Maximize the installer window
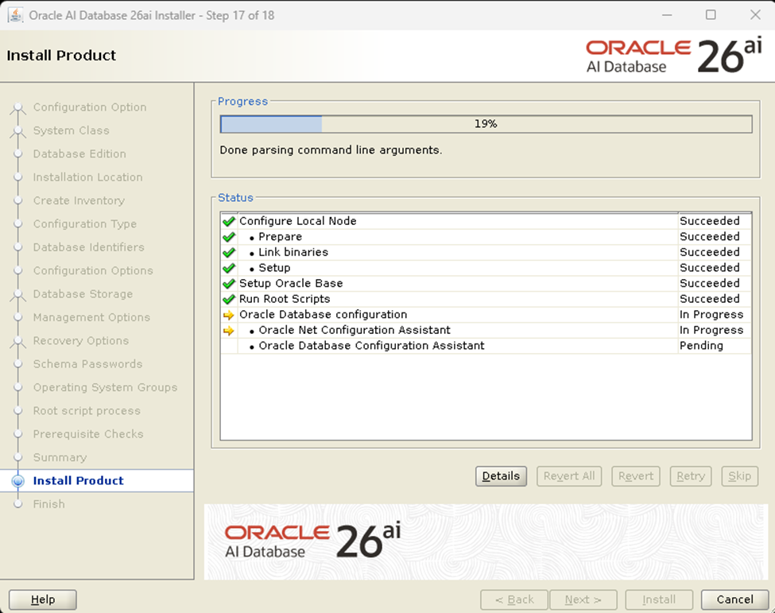Image resolution: width=775 pixels, height=613 pixels. 711,15
